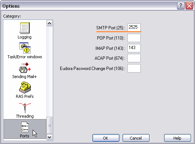Choose the Sending Mail+ category icon

(x=25, y=68)
